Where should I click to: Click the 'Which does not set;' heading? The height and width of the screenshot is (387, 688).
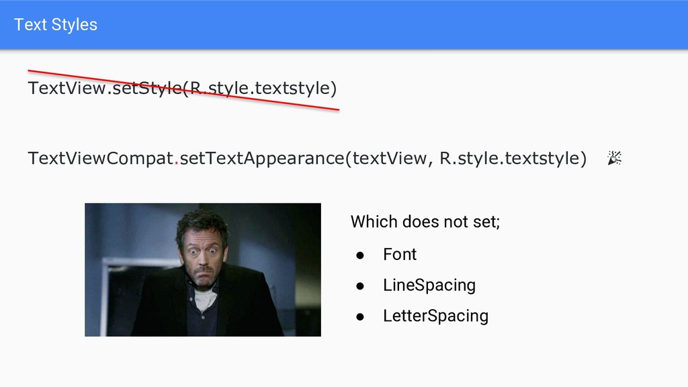tap(425, 222)
